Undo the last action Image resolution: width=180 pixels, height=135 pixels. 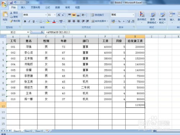pyautogui.click(x=15, y=3)
